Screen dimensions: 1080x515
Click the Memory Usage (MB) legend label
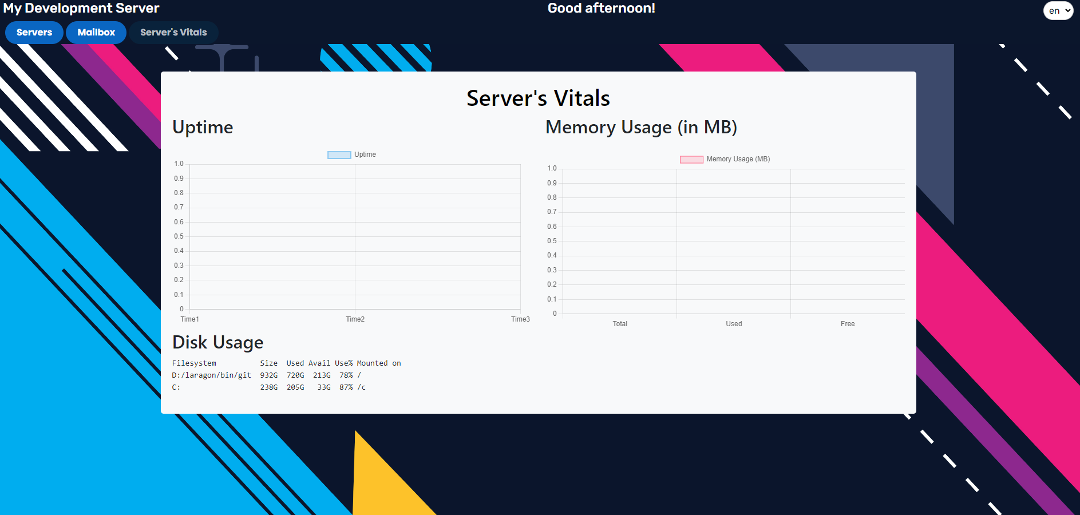pyautogui.click(x=738, y=159)
